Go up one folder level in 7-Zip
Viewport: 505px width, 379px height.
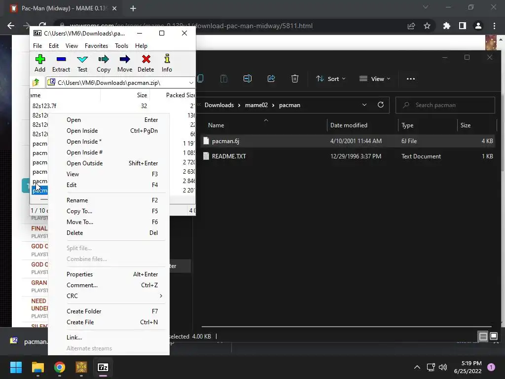click(x=36, y=82)
